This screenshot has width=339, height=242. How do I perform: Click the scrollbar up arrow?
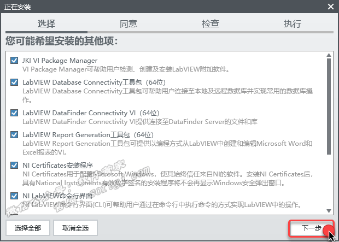tap(329, 55)
